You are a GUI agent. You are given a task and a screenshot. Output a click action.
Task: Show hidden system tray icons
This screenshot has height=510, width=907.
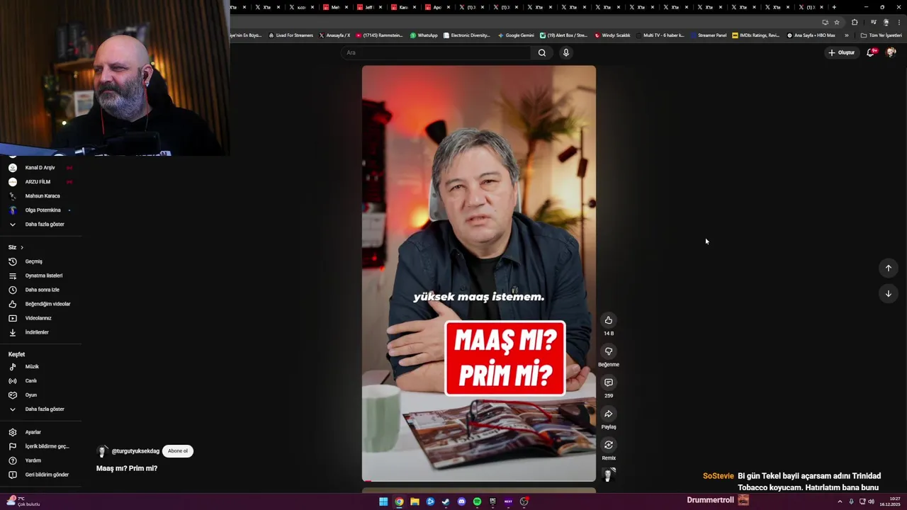840,501
